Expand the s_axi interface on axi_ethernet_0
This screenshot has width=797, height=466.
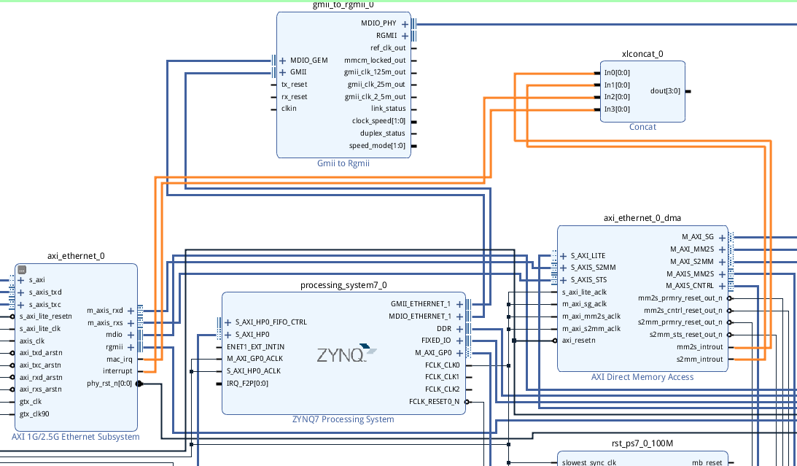(21, 280)
